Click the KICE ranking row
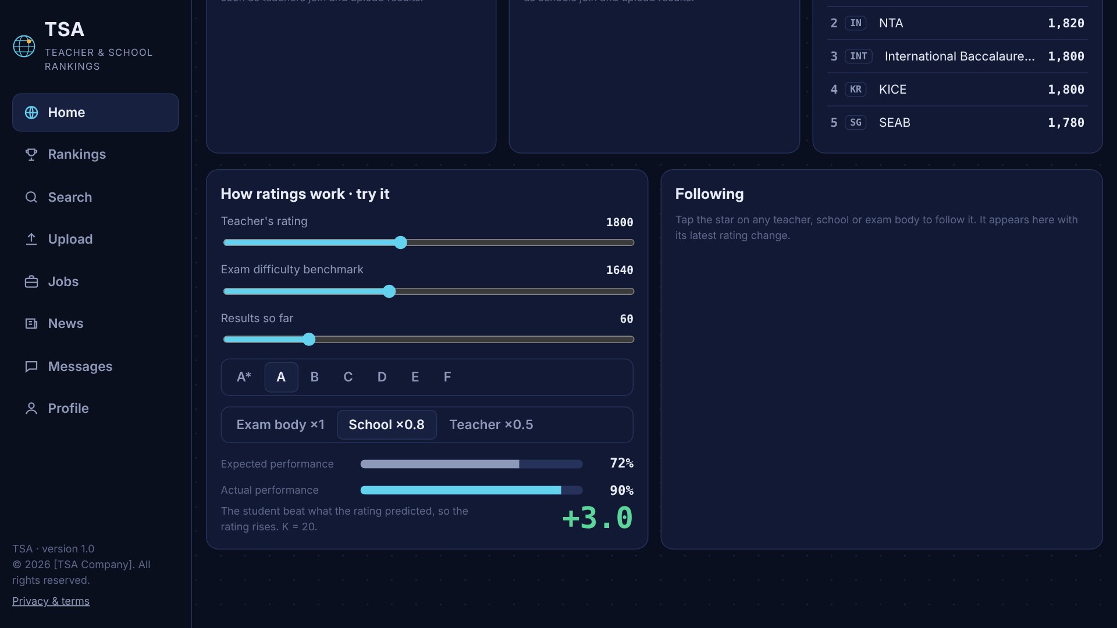 (958, 90)
